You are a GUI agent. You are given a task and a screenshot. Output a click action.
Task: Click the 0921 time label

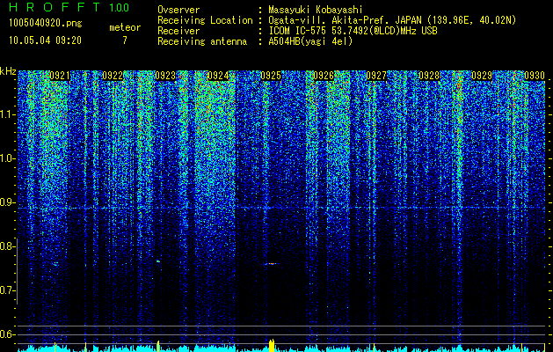[59, 76]
